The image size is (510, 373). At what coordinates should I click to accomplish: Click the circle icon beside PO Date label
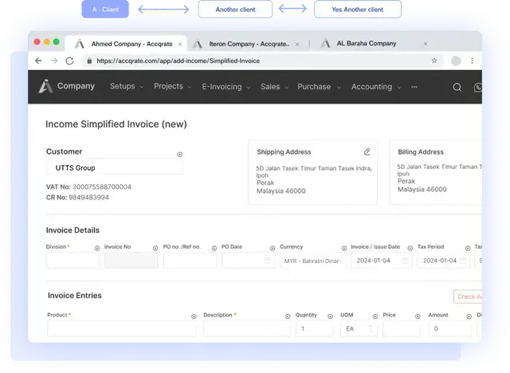273,248
